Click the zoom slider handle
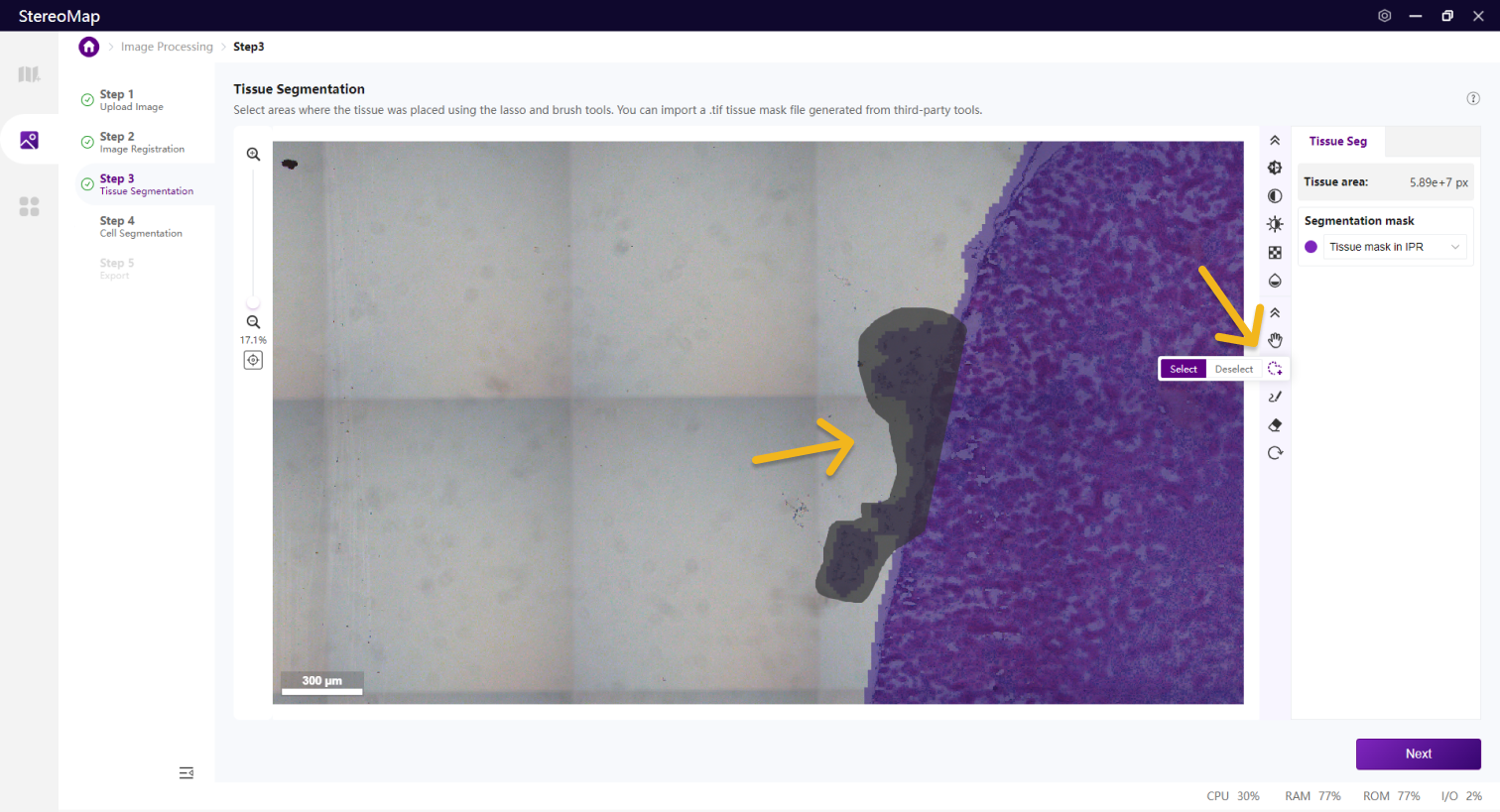Screen dimensions: 1500x812 coord(253,303)
